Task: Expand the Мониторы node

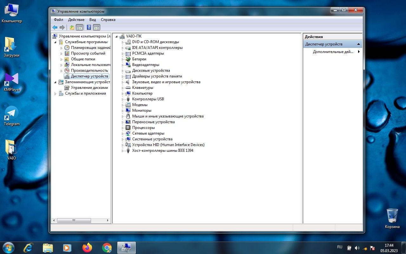Action: coord(123,111)
